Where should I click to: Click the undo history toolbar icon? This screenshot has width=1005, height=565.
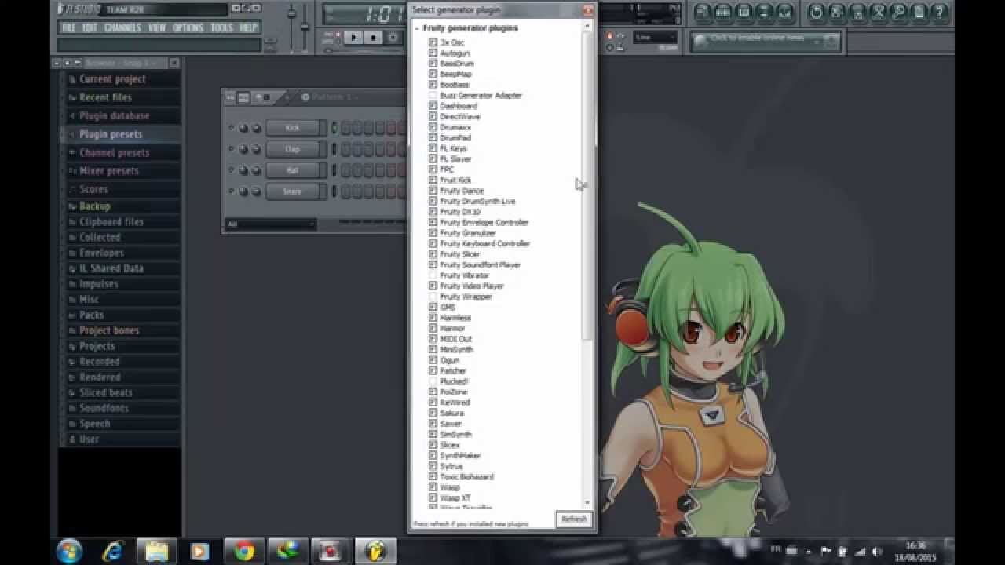817,13
